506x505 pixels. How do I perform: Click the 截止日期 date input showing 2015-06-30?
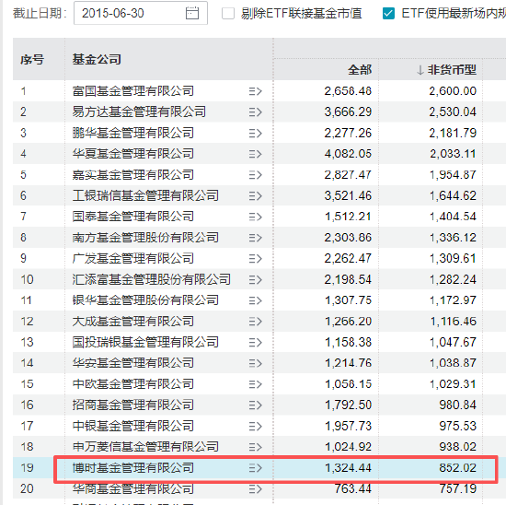pyautogui.click(x=141, y=13)
